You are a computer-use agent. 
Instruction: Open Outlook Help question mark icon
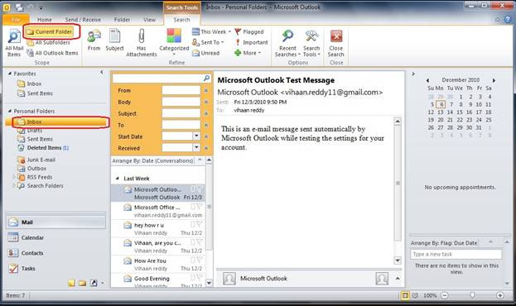click(508, 19)
